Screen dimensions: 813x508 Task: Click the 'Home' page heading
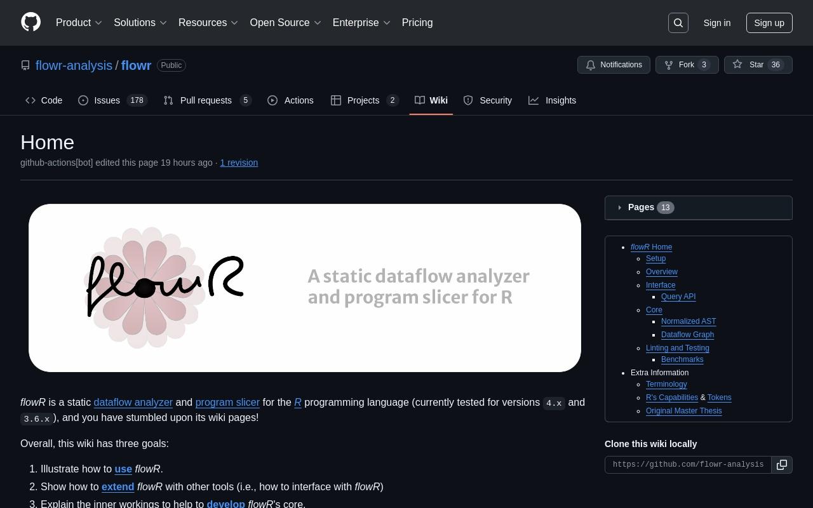[x=47, y=142]
